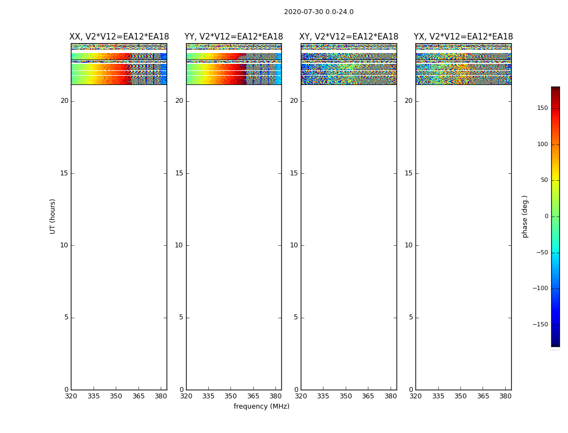
Task: Click the frequency (MHz) axis label
Action: pos(261,406)
